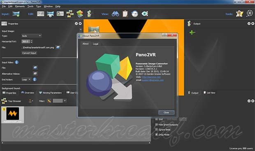Select the Properties bottom tab
This screenshot has height=151, width=255.
pos(9,93)
